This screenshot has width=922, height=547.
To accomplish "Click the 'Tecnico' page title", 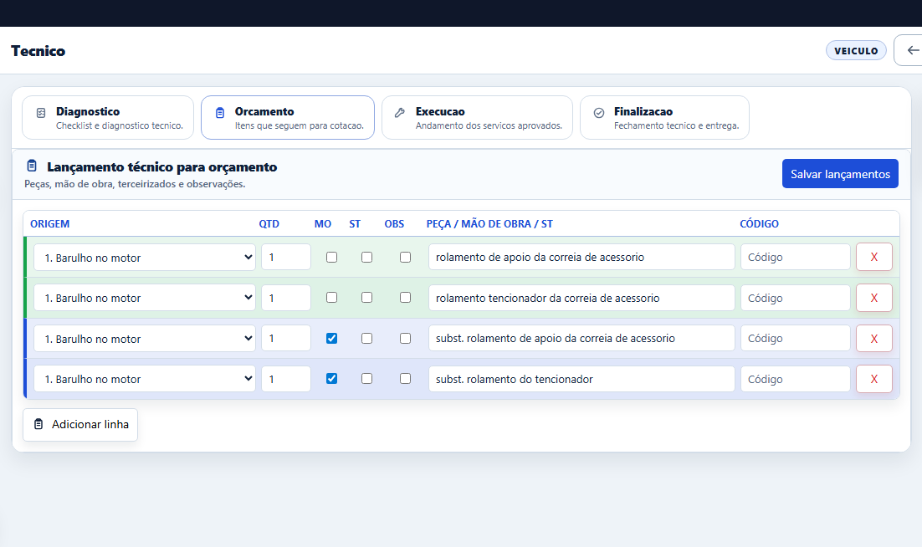I will click(x=38, y=51).
